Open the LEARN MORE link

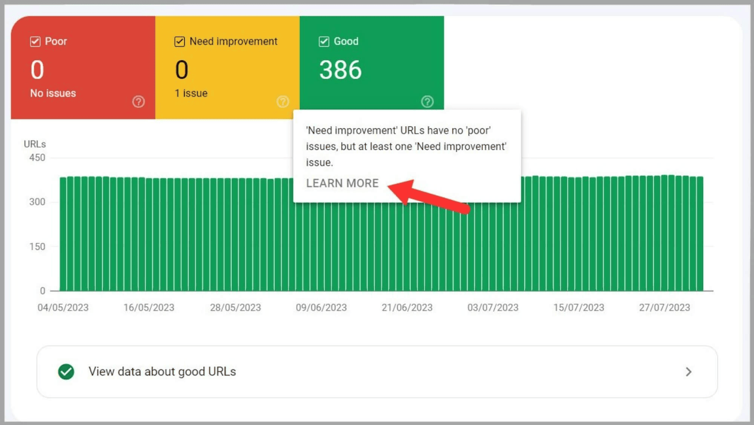coord(342,183)
